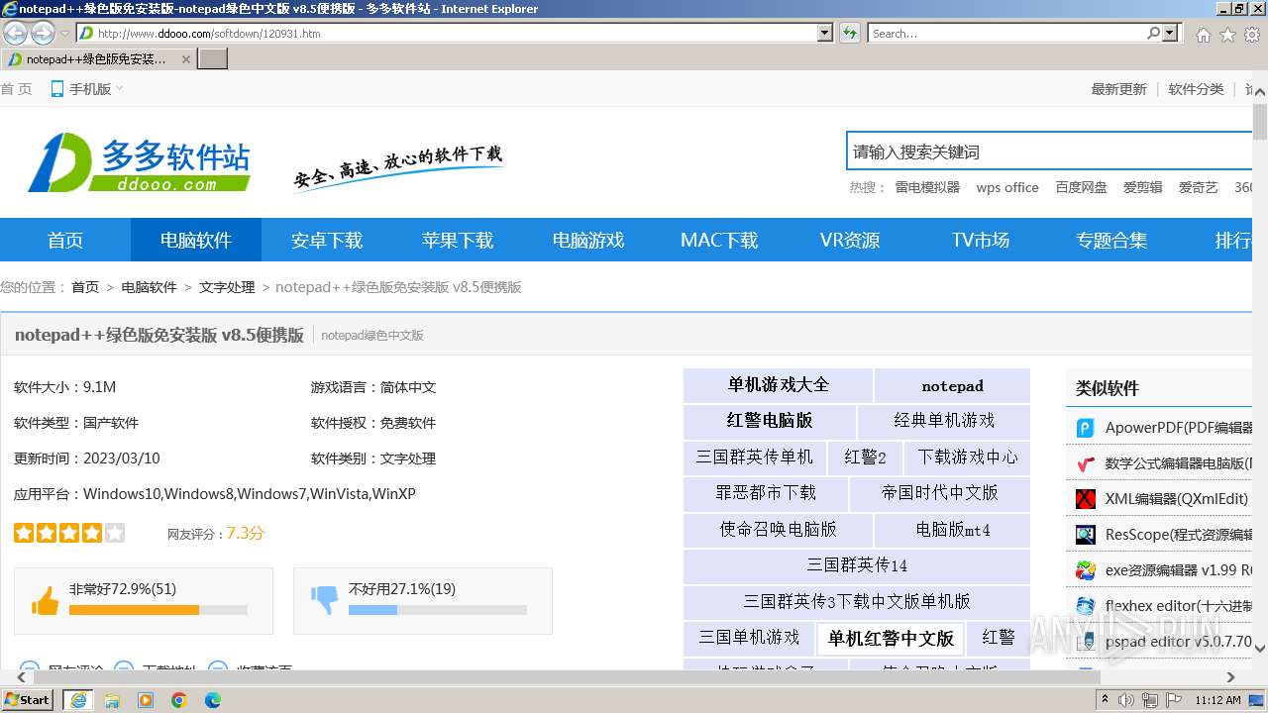Click the phone icon beside 手机版
The width and height of the screenshot is (1268, 713).
(56, 89)
